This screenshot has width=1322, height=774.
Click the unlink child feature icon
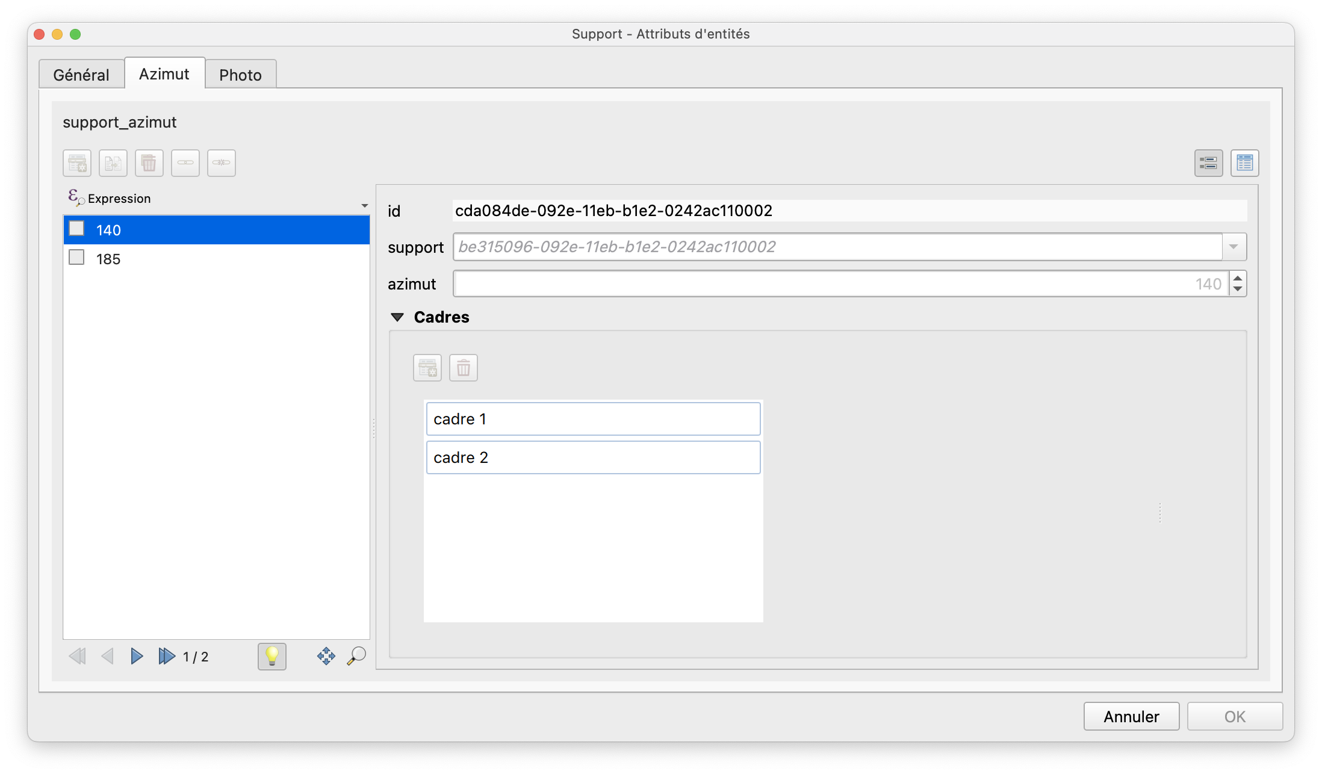click(222, 163)
